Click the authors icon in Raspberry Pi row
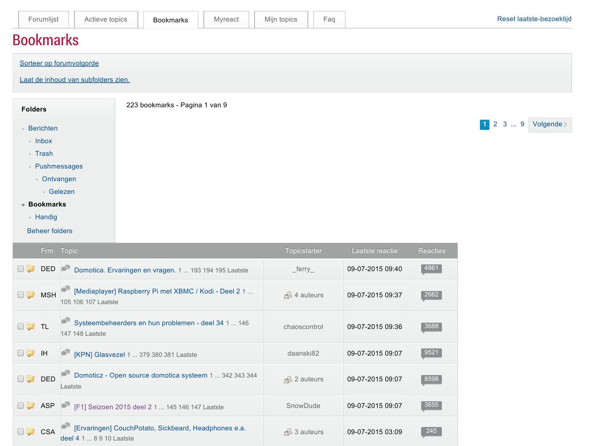592x446 pixels. [288, 295]
